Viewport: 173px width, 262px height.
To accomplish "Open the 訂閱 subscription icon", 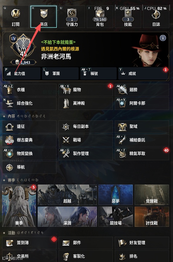I will [16, 17].
